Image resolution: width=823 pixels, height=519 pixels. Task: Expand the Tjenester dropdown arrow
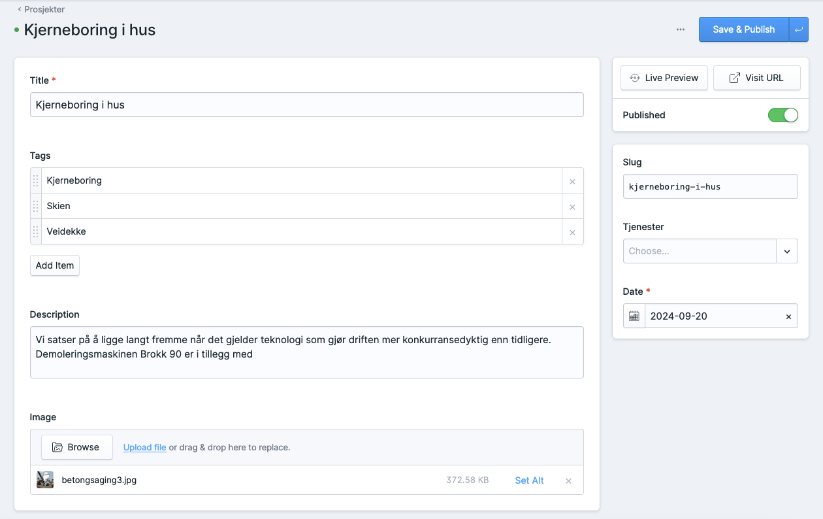click(786, 251)
